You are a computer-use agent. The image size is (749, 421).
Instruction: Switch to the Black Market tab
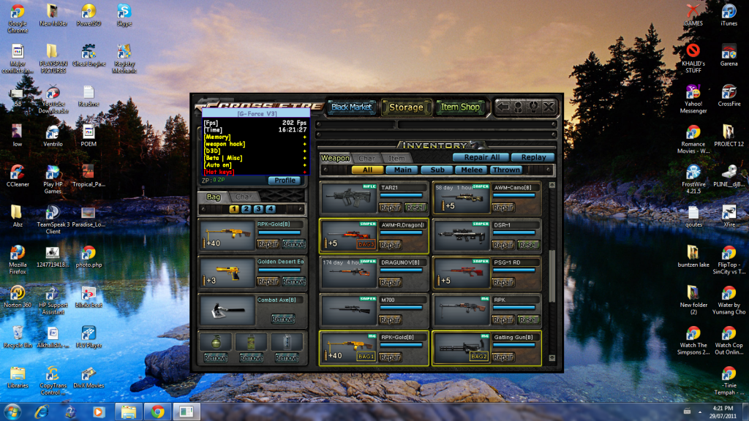click(351, 107)
